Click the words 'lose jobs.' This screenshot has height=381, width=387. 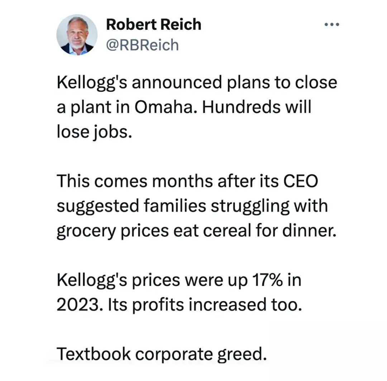point(94,132)
